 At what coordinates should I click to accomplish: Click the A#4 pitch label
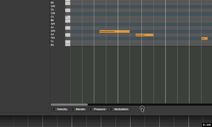53,24
